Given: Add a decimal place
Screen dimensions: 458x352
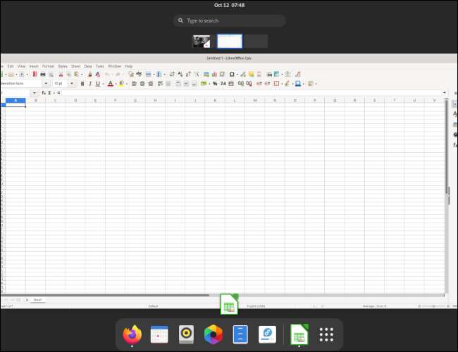Looking at the screenshot, I should tap(241, 84).
